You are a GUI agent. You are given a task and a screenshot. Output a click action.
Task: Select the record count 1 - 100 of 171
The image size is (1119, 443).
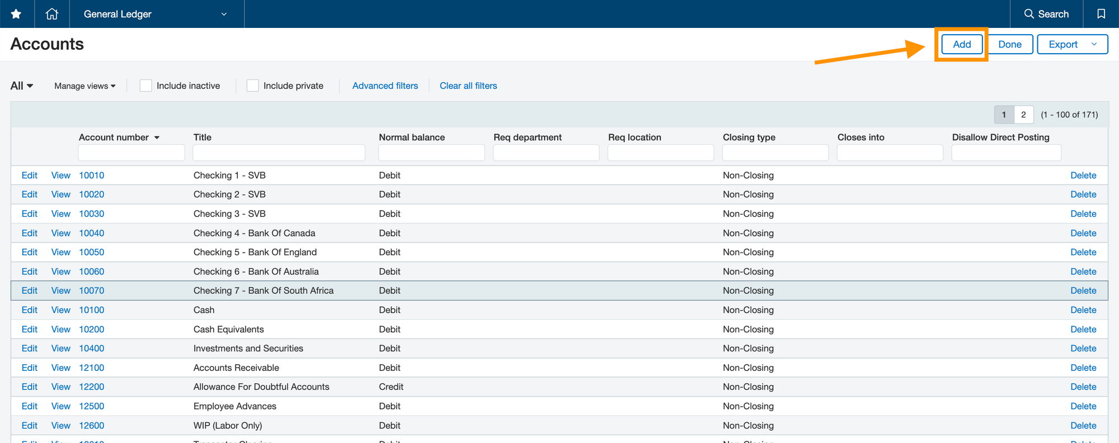tap(1069, 115)
